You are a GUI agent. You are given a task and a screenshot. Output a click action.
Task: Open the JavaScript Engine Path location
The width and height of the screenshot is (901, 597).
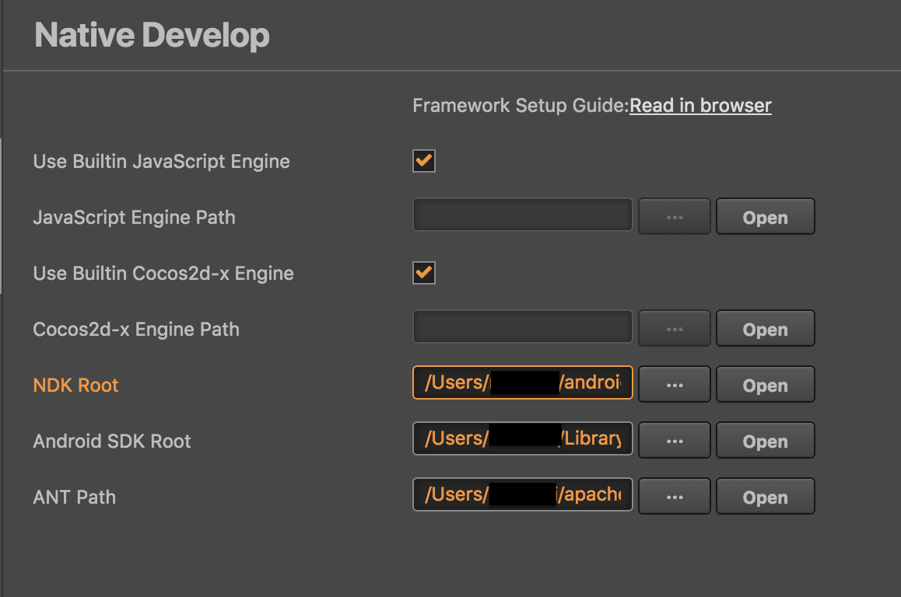765,217
